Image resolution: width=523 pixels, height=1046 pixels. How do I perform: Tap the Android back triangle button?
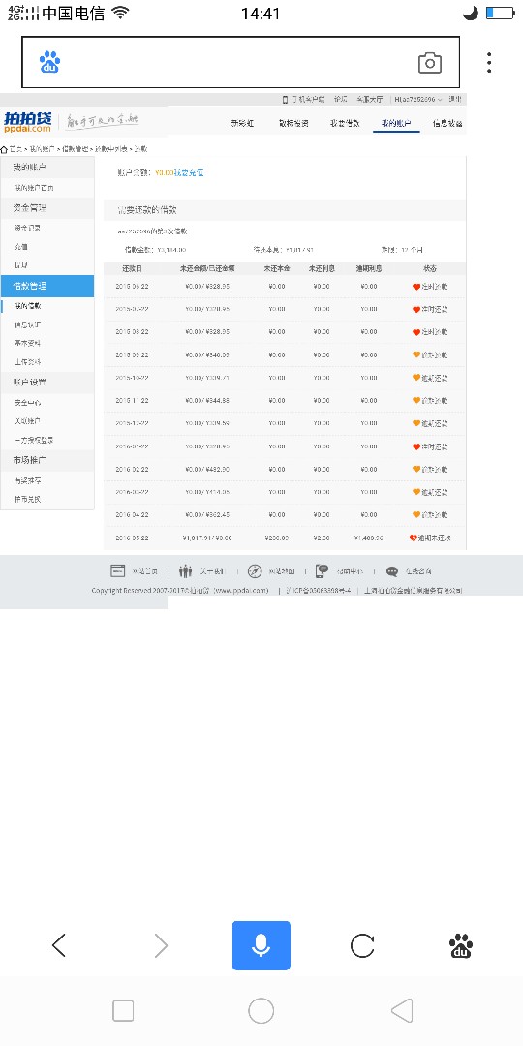click(x=402, y=1010)
